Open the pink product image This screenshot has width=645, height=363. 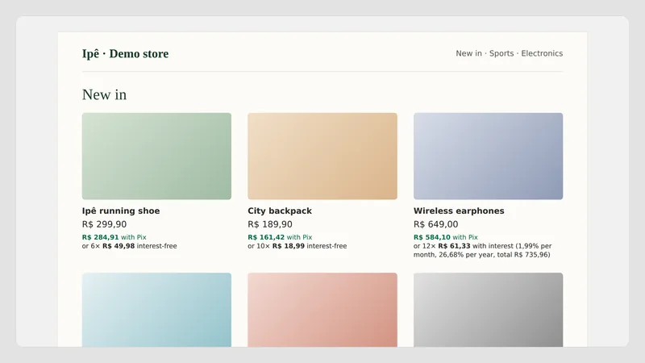(x=322, y=310)
